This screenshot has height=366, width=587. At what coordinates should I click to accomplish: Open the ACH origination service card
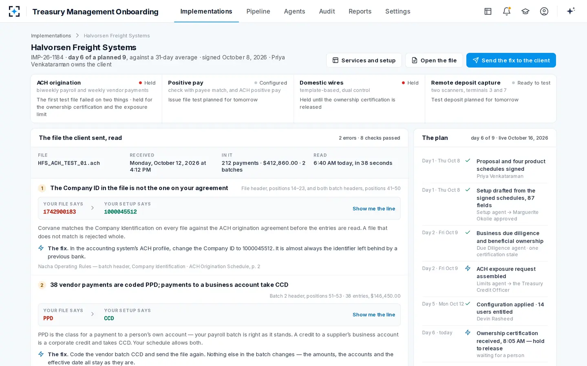[96, 98]
